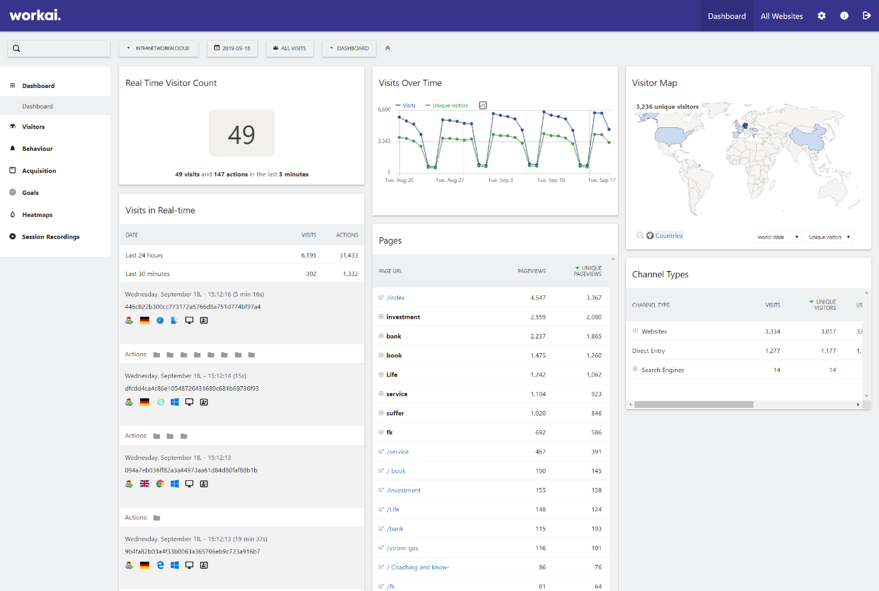Screen dimensions: 879x591
Task: Open the Behaviour menu in sidebar
Action: [37, 148]
